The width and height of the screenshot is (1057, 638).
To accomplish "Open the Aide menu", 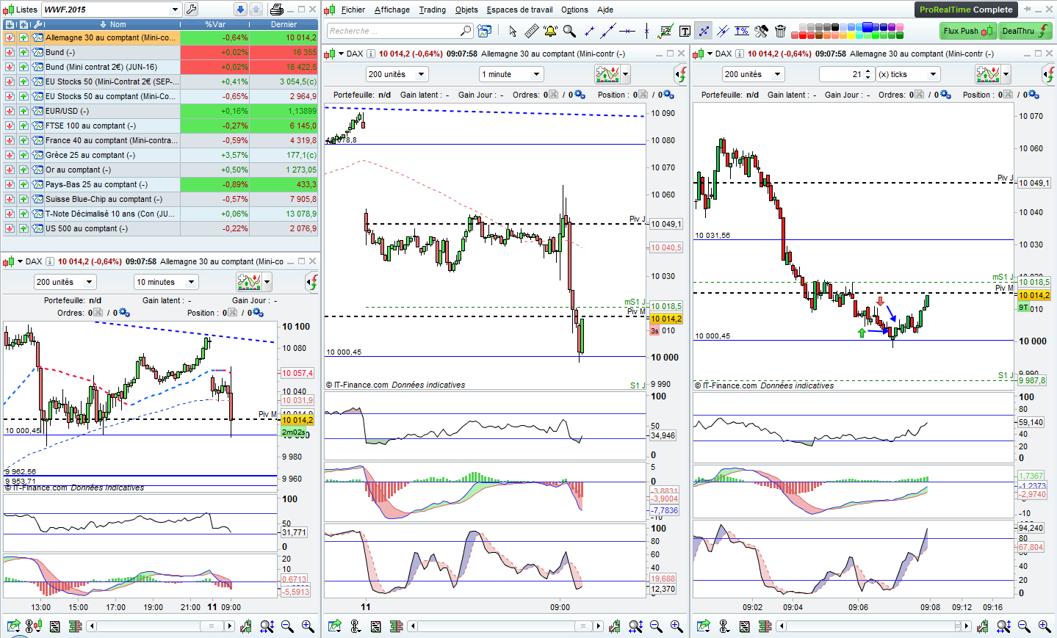I will pyautogui.click(x=605, y=10).
